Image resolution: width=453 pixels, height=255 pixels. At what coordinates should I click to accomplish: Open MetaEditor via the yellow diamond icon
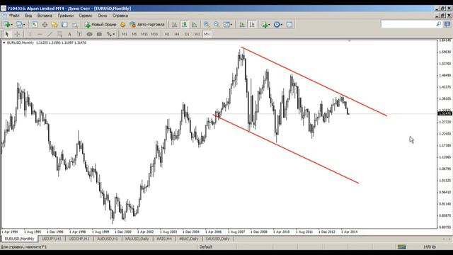coord(122,25)
